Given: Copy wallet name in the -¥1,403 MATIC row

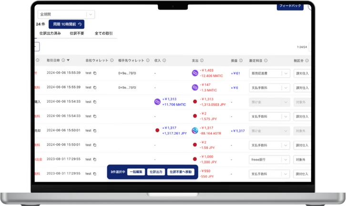Looking at the screenshot, I should pyautogui.click(x=95, y=73).
